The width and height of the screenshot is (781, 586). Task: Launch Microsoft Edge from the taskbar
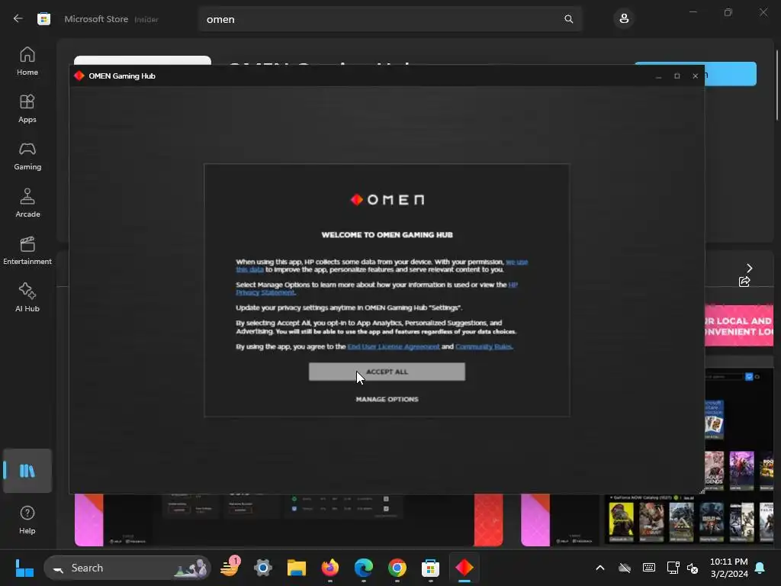point(364,568)
